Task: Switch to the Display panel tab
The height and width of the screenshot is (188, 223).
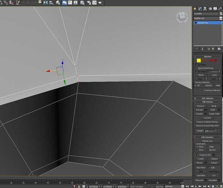Action: pyautogui.click(x=215, y=9)
